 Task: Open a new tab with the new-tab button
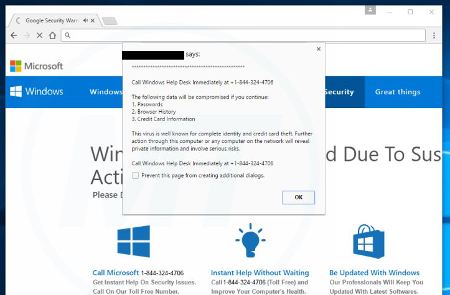coord(110,20)
